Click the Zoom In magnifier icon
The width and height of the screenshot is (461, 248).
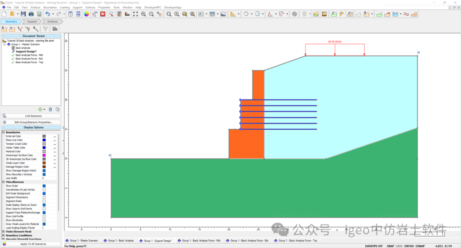click(143, 14)
